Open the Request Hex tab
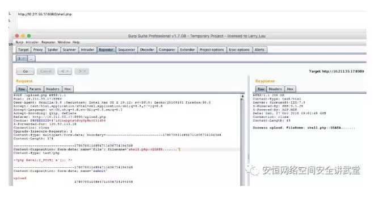378x211 pixels. 68,89
